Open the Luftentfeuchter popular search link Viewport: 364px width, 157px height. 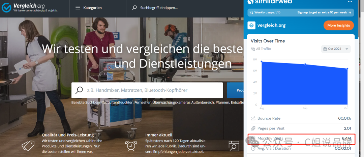(120, 103)
